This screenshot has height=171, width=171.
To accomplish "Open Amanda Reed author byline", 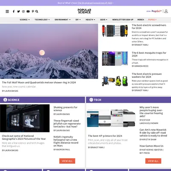I will point(140,66).
